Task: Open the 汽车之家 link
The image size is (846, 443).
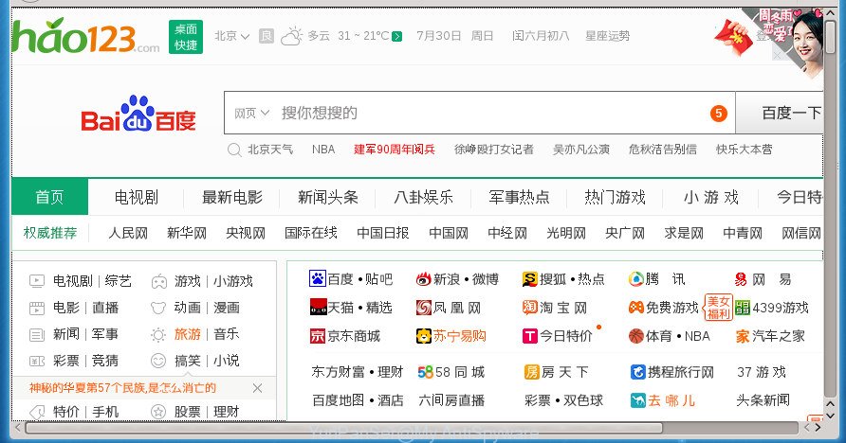Action: tap(778, 336)
